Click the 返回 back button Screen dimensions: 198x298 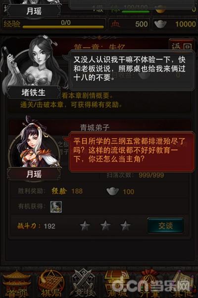pyautogui.click(x=181, y=46)
